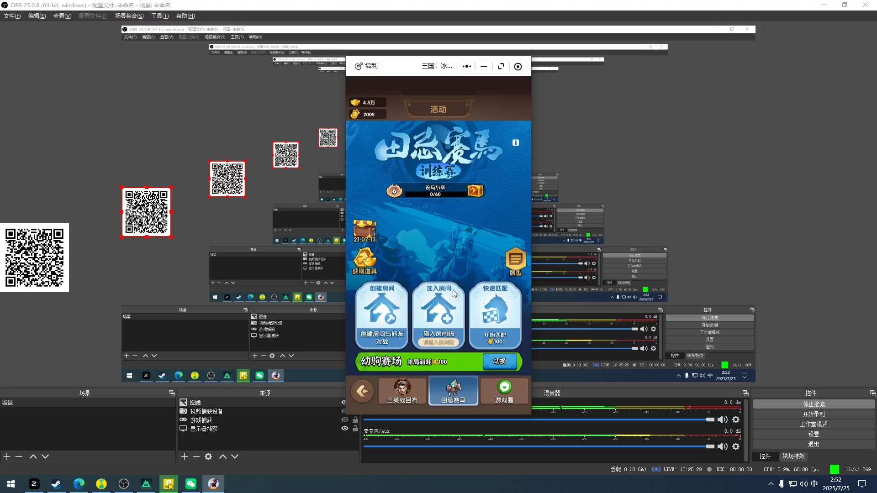This screenshot has height=493, width=877.
Task: Click the circular target icon in game header
Action: (518, 66)
